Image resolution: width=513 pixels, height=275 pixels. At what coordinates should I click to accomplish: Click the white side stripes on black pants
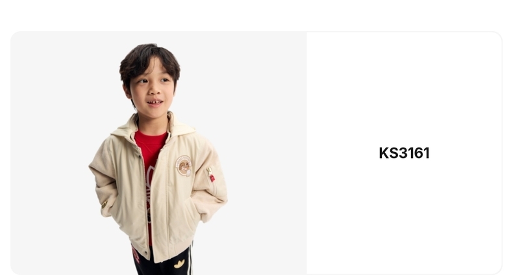(x=190, y=259)
